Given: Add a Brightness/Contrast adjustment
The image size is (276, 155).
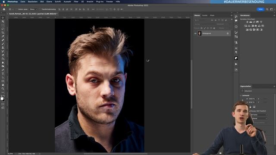Looking at the screenshot, I should (247, 22).
